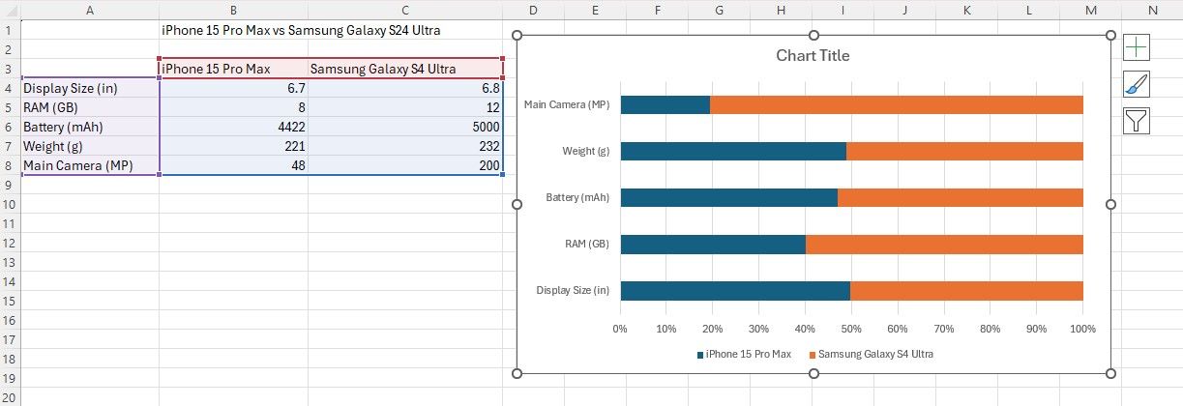Click the 50% horizontal axis label

(851, 329)
